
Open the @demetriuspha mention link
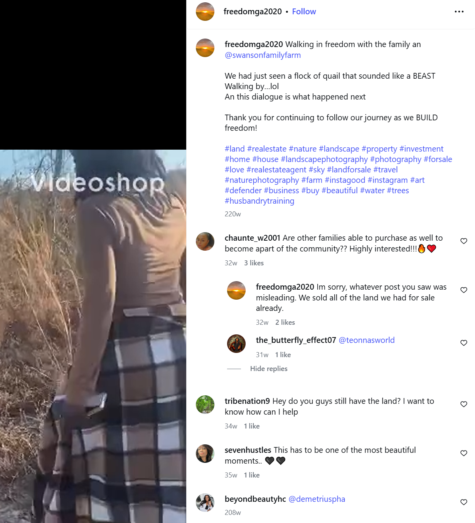tap(317, 499)
